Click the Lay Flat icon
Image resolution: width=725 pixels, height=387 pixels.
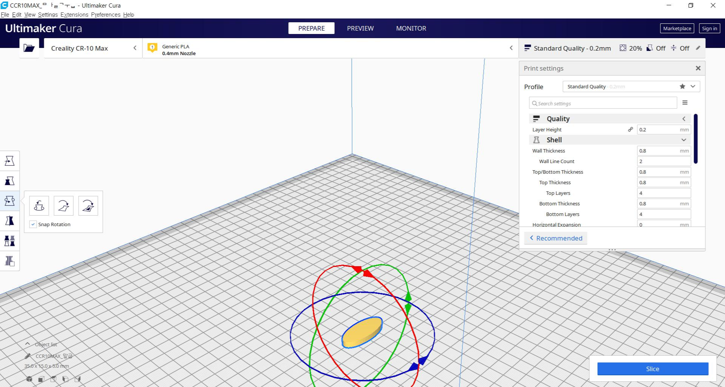pos(63,206)
